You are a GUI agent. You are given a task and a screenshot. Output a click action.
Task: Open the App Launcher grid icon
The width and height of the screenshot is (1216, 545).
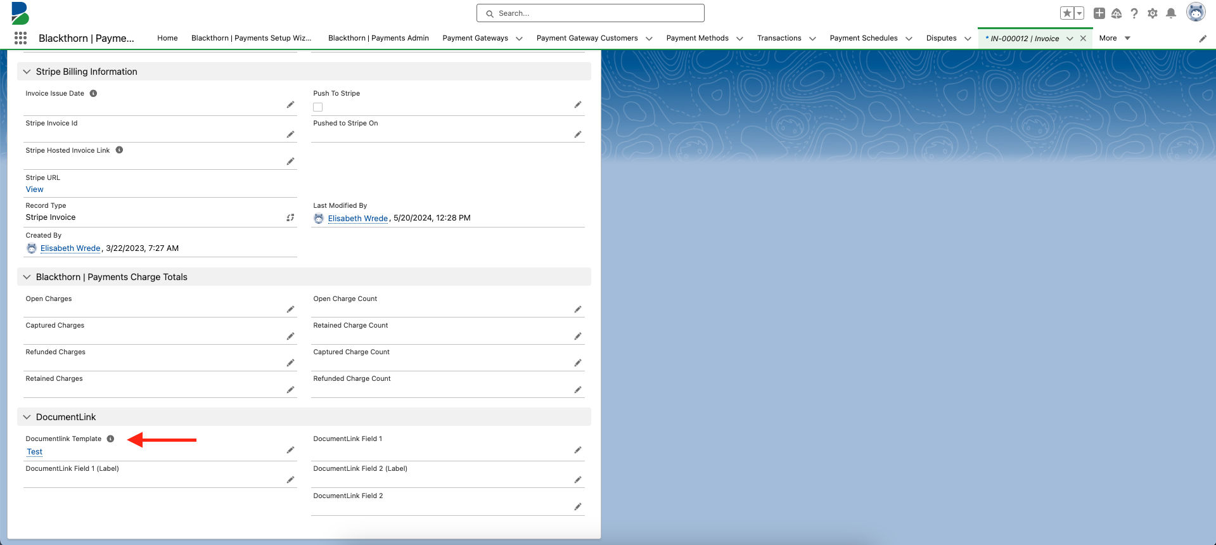point(20,38)
